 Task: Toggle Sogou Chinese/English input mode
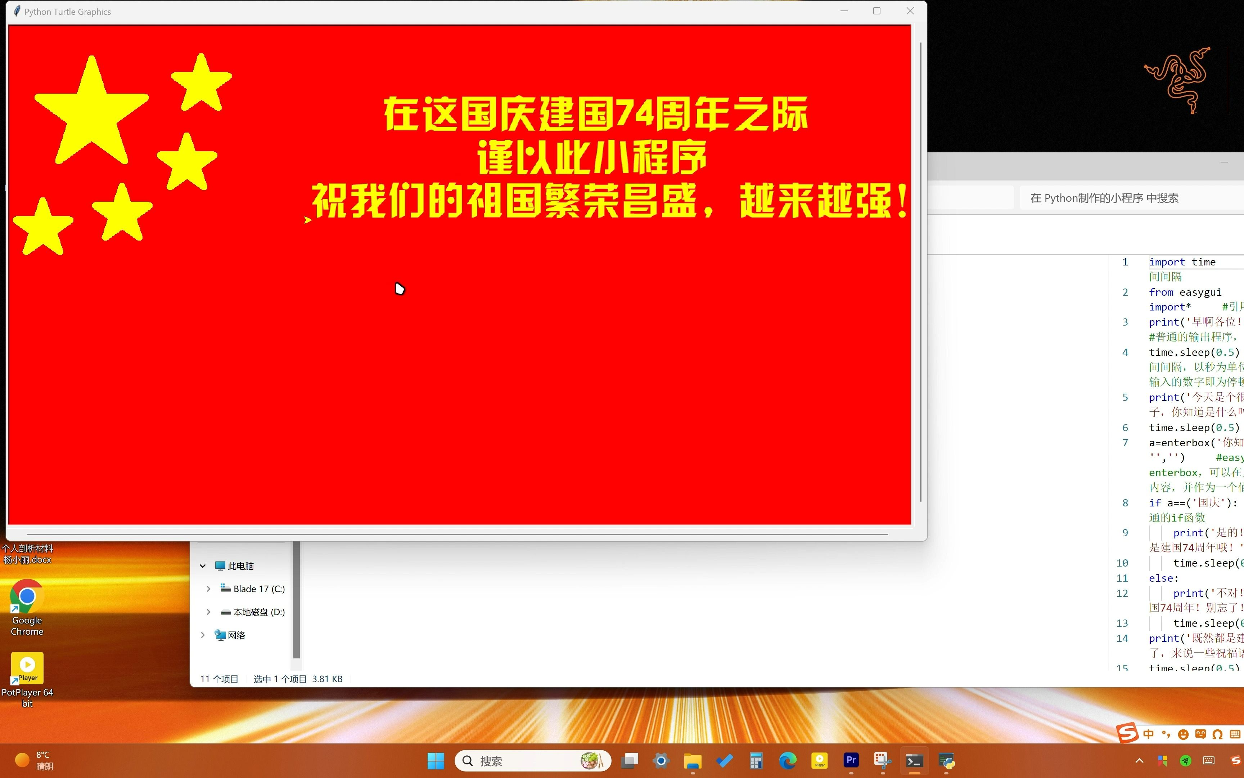1148,734
